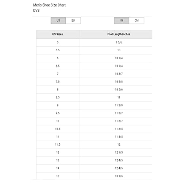Switch size units to EU
Screen dimensions: 190x190
pos(73,21)
